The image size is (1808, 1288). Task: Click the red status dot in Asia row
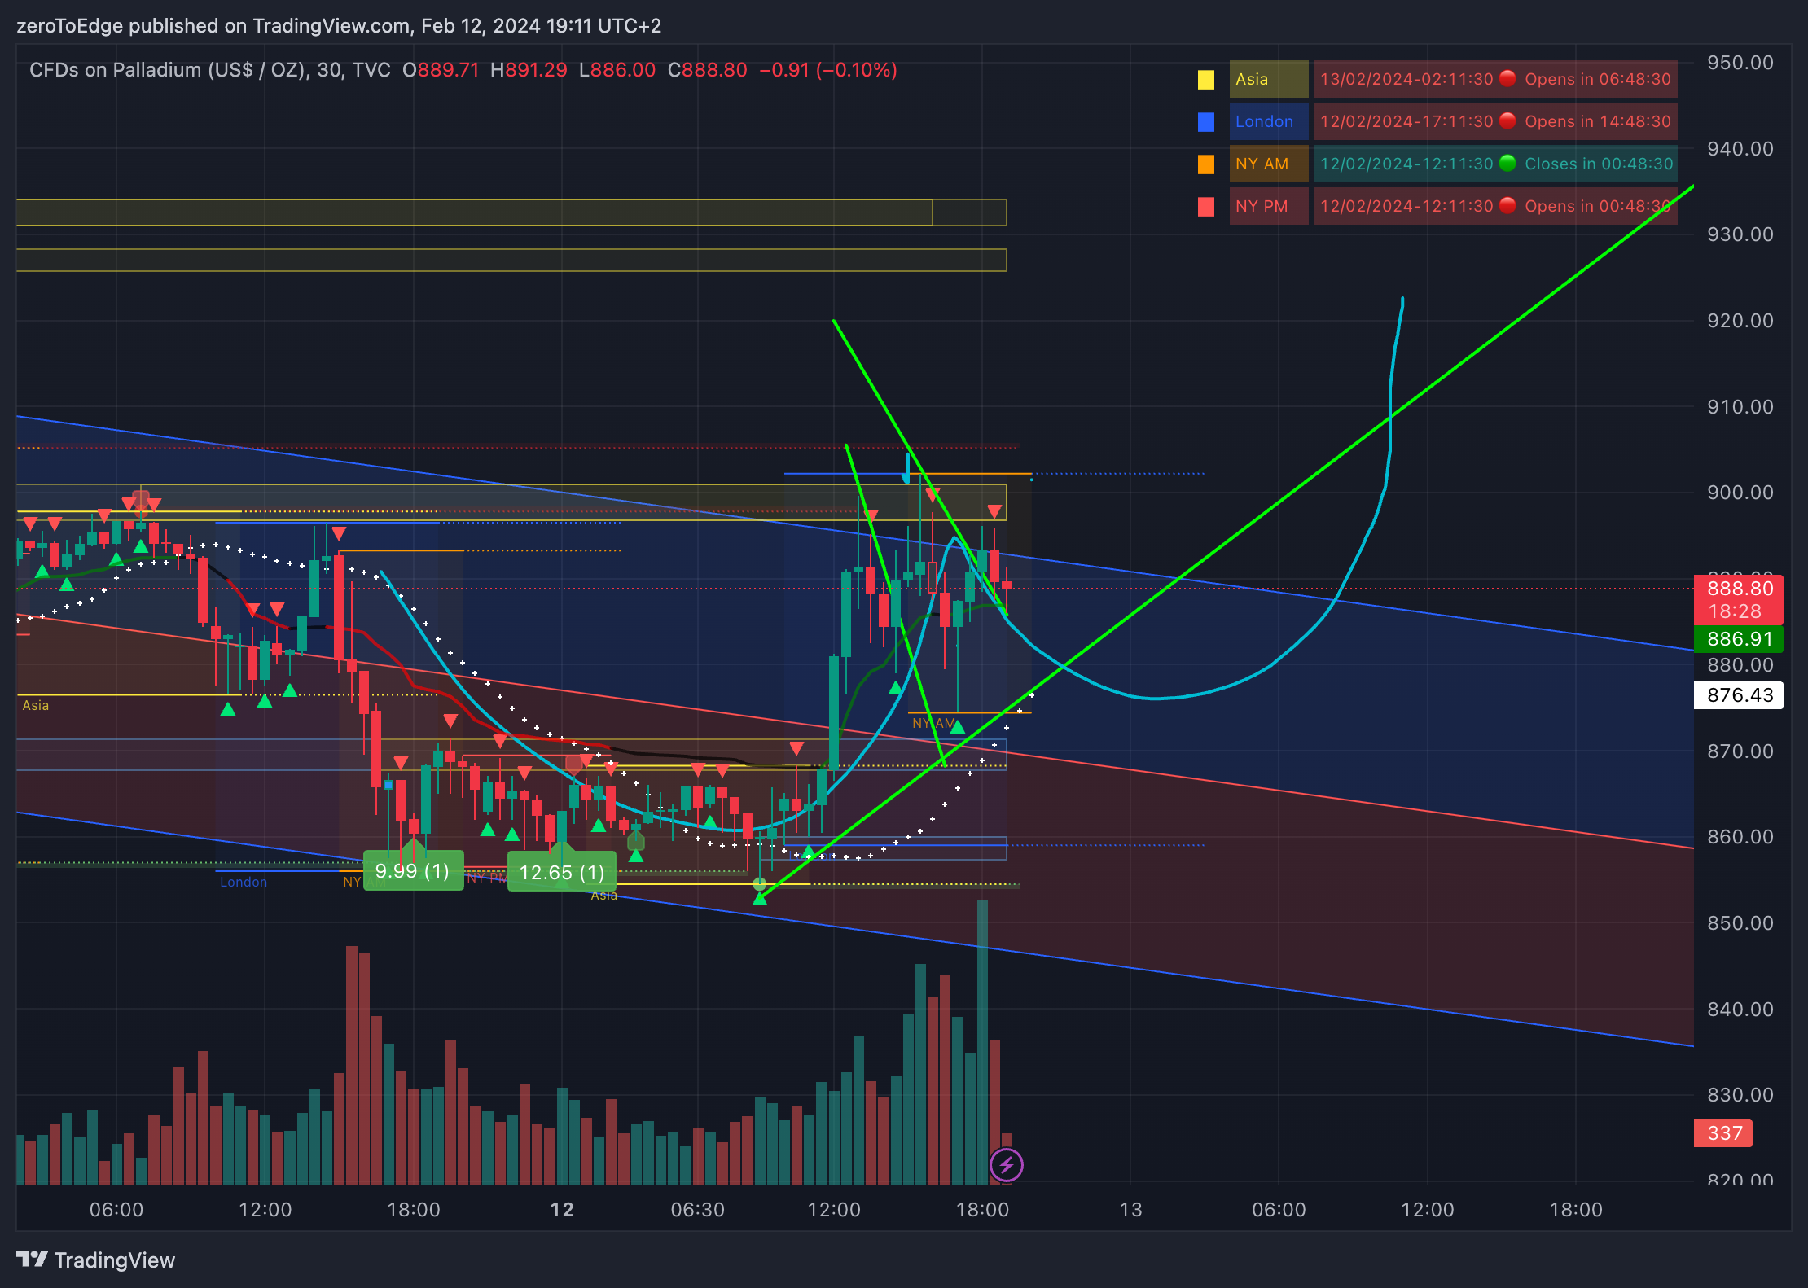1507,78
